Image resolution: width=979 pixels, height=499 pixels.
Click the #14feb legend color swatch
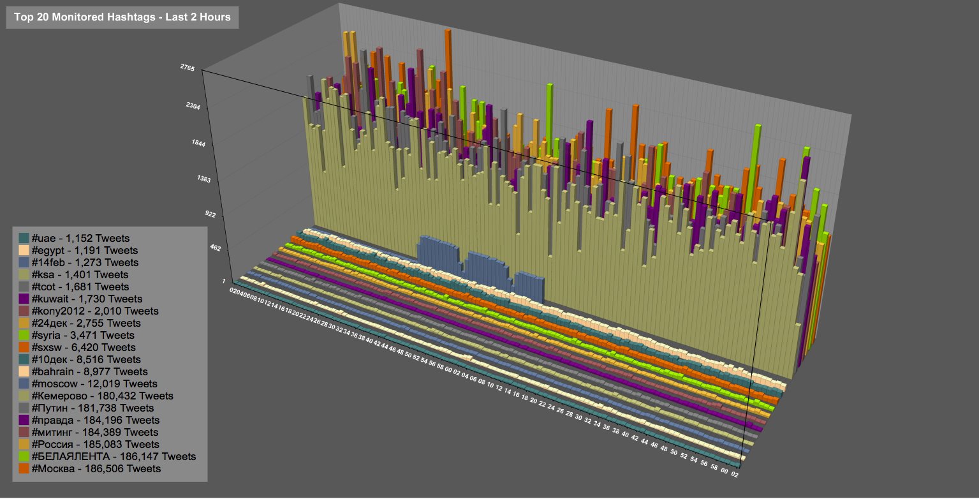24,262
